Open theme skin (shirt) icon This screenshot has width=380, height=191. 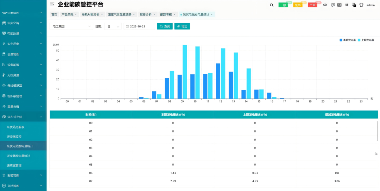pyautogui.click(x=361, y=5)
